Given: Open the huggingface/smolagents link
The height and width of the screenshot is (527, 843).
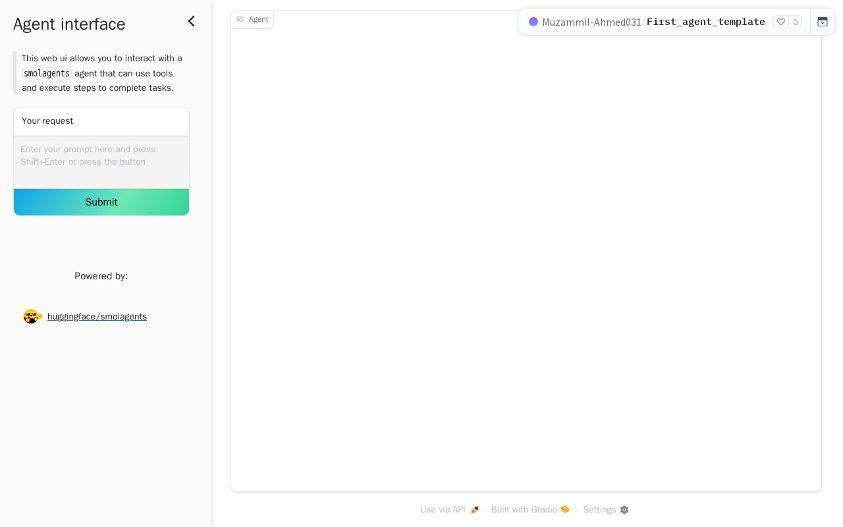Looking at the screenshot, I should coord(97,317).
